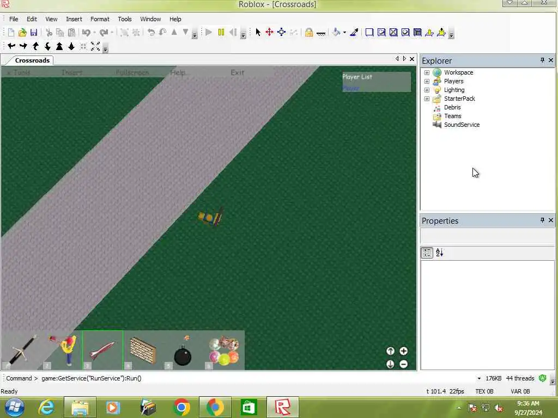Pin the Properties panel
This screenshot has height=418, width=558.
tap(542, 220)
